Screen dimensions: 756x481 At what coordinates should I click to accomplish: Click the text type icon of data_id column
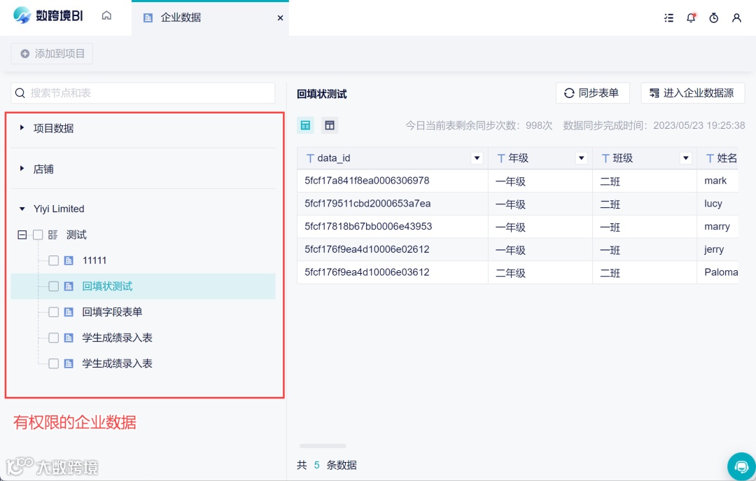point(310,158)
